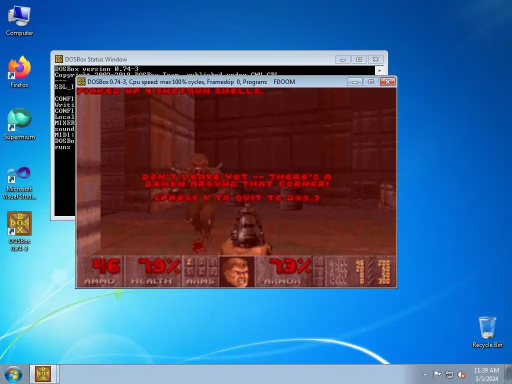
Task: Click the DOSBox Status Window title icon
Action: pyautogui.click(x=59, y=59)
